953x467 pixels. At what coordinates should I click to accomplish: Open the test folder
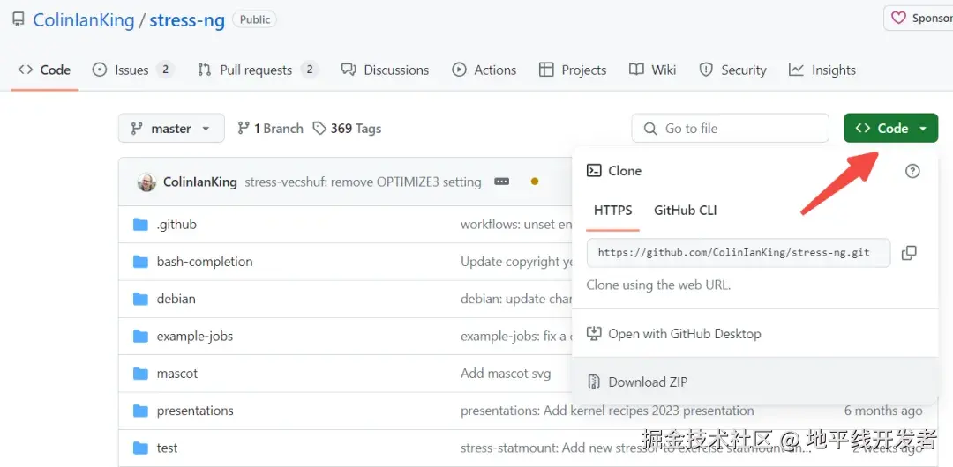pyautogui.click(x=167, y=448)
